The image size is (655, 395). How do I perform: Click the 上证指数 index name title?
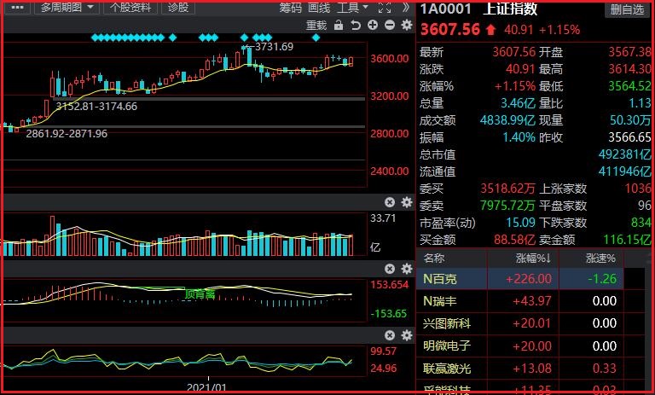pos(510,9)
